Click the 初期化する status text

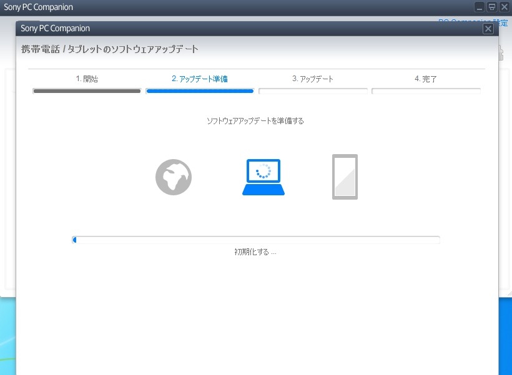pos(255,252)
